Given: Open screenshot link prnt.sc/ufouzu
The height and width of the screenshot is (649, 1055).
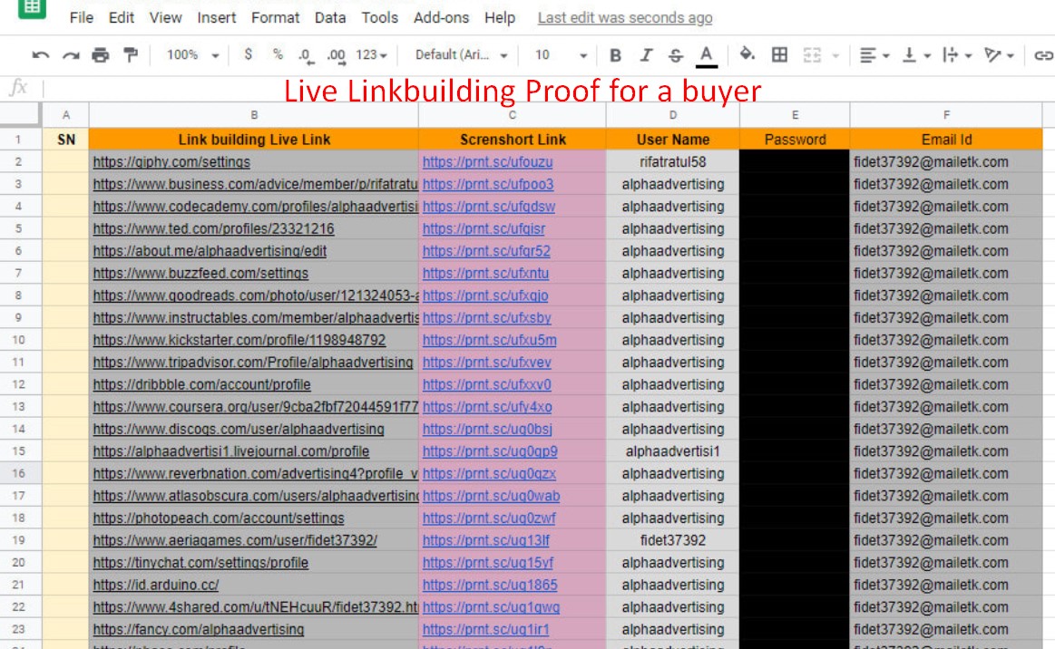Looking at the screenshot, I should [488, 162].
